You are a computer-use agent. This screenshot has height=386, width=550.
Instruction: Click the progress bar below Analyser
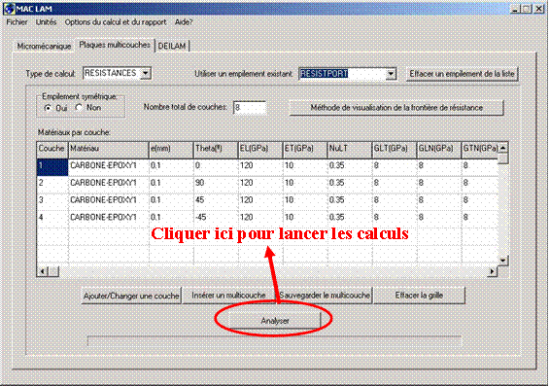(274, 340)
